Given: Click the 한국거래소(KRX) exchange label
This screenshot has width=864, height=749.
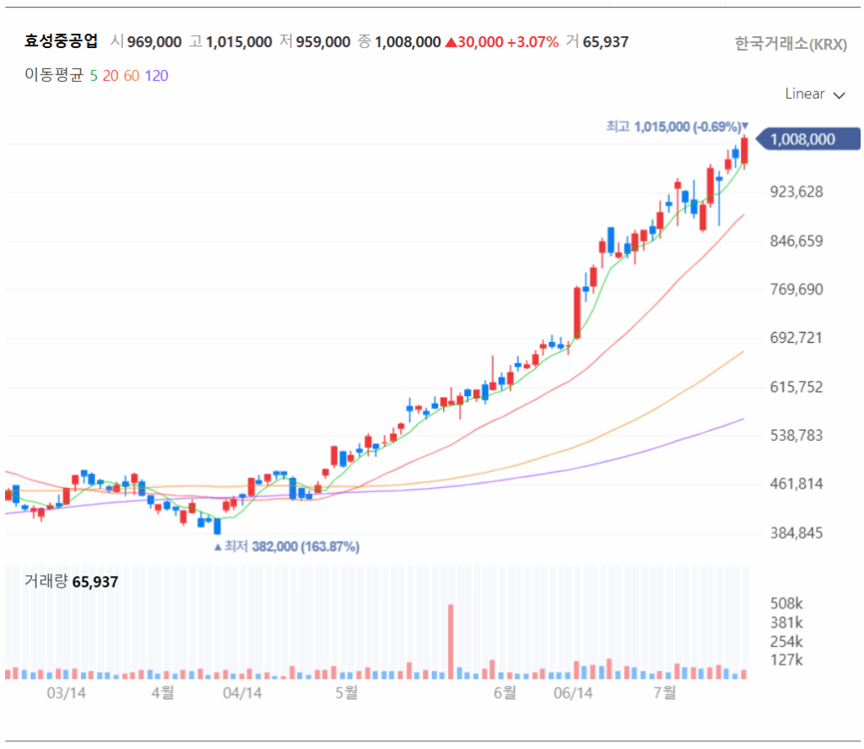Looking at the screenshot, I should [x=791, y=44].
